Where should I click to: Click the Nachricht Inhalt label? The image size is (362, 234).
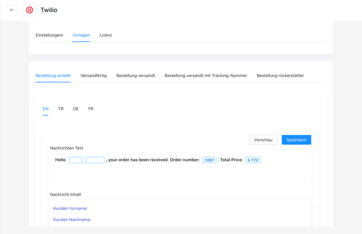click(65, 195)
